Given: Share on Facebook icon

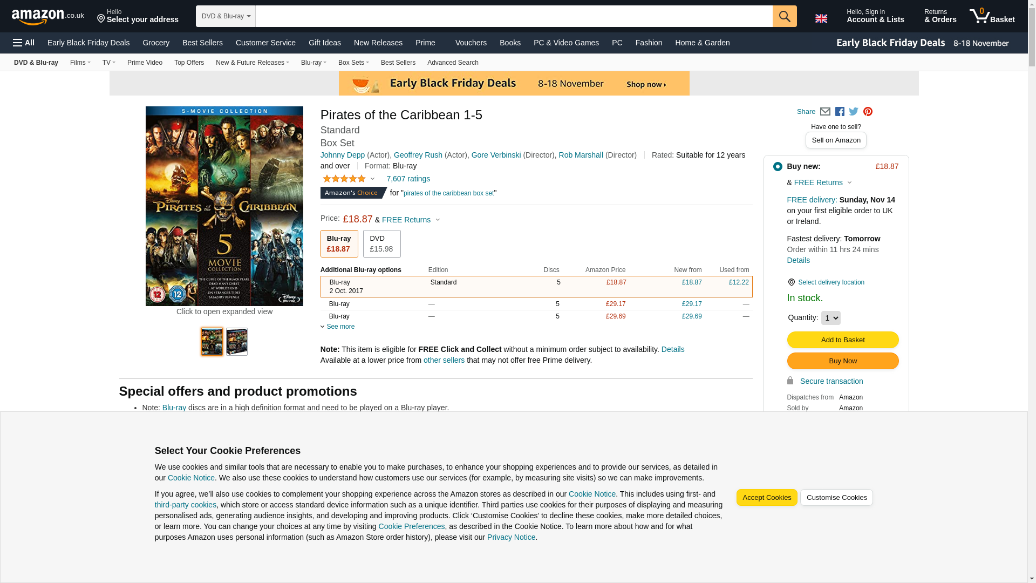Looking at the screenshot, I should 840,112.
